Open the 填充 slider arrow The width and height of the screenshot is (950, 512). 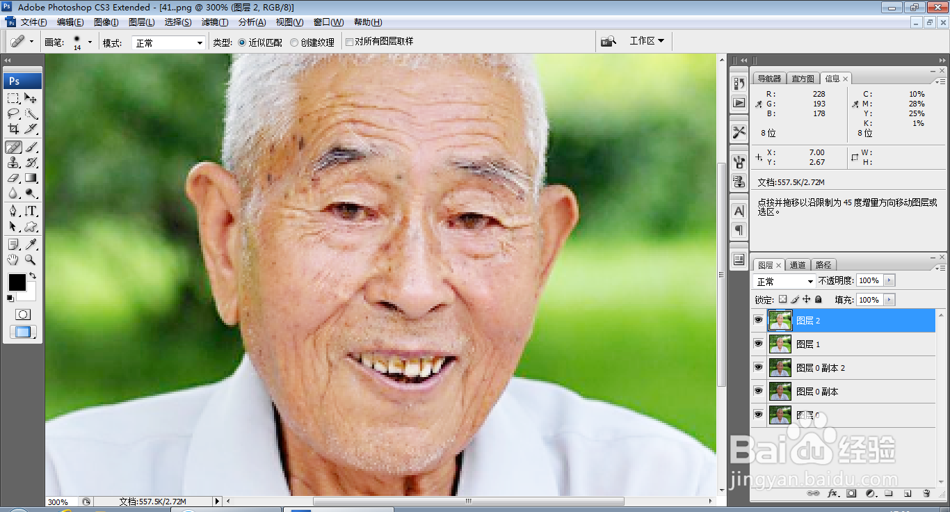click(889, 300)
